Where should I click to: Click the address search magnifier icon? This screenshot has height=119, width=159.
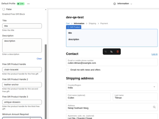[x=154, y=107]
